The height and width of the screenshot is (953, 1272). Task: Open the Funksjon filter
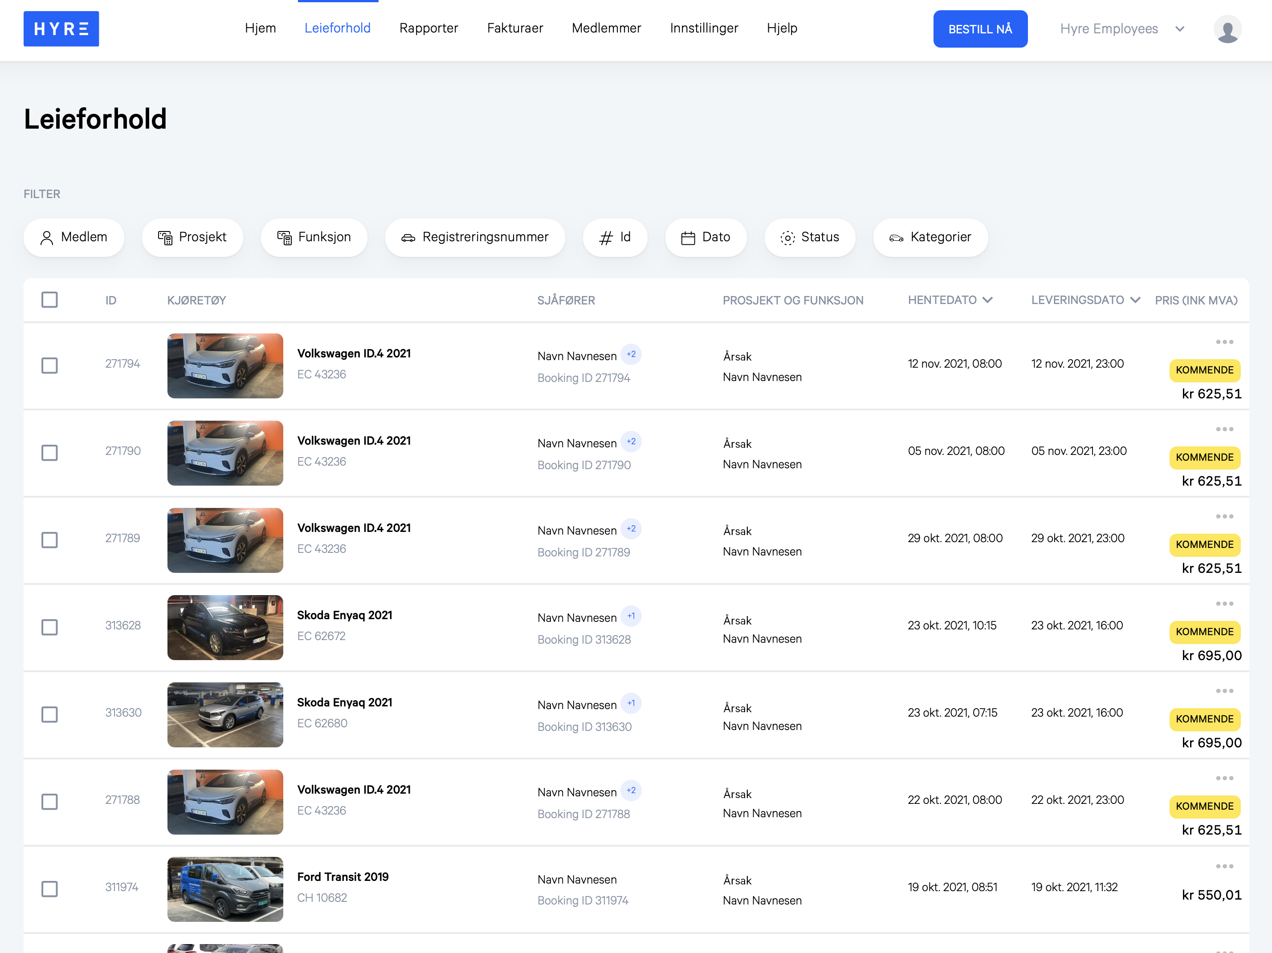pyautogui.click(x=314, y=237)
